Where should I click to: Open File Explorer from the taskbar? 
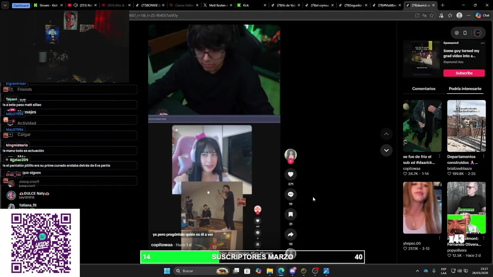[270, 271]
